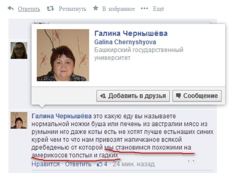
Task: Select Ретвитнуть action
Action: click(x=72, y=9)
